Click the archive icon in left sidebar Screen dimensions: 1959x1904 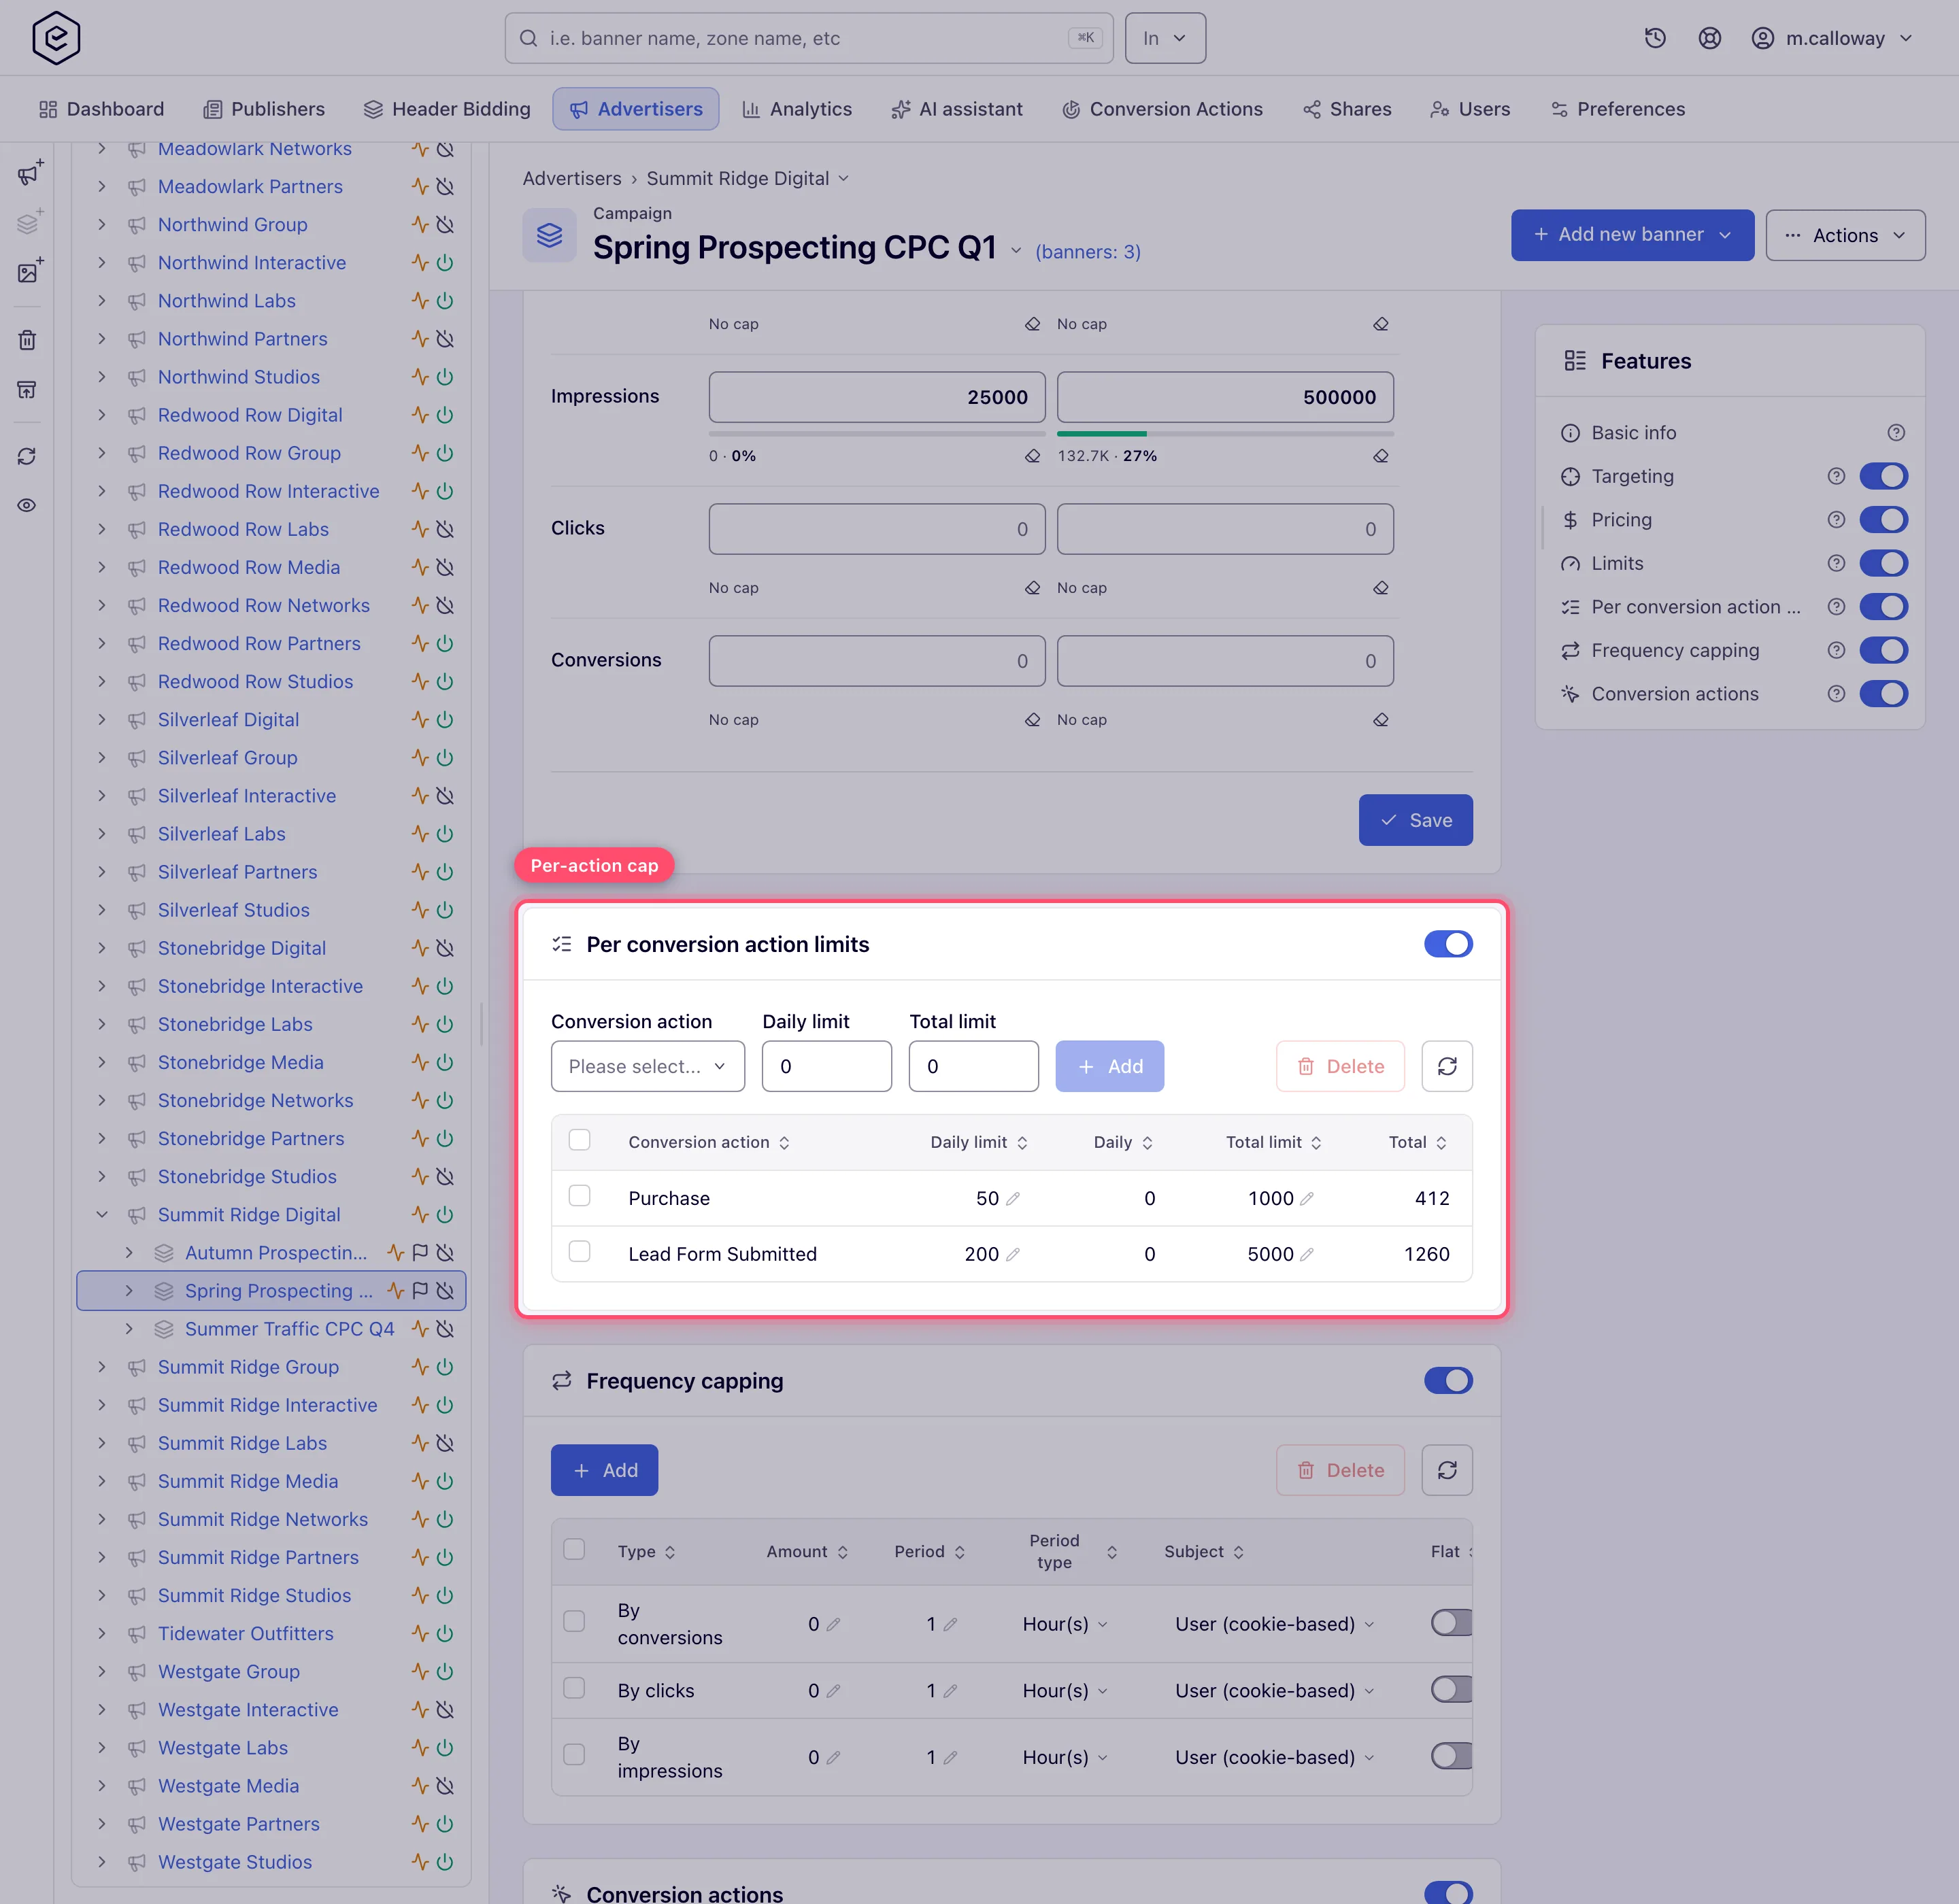pos(27,389)
